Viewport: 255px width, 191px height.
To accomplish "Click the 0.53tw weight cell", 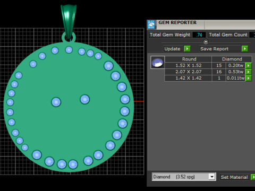I will 236,72.
